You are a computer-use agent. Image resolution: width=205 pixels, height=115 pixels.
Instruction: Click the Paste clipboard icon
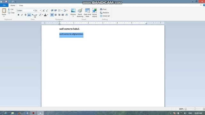(4, 11)
